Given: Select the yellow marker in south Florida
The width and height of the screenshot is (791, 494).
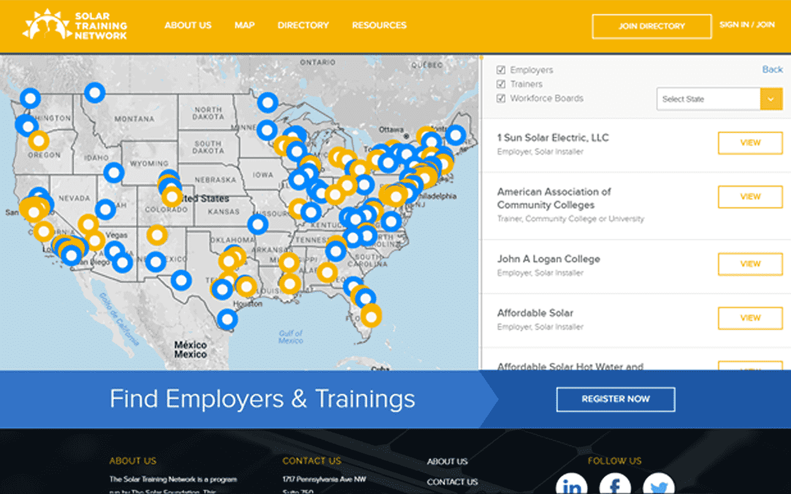Looking at the screenshot, I should tap(371, 316).
